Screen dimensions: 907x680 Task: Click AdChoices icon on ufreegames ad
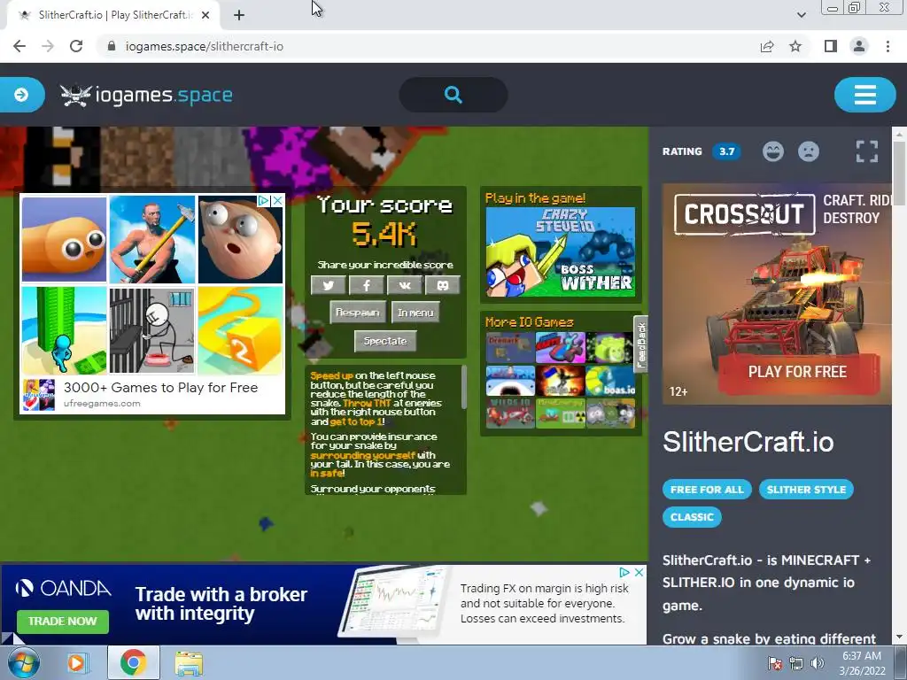263,200
